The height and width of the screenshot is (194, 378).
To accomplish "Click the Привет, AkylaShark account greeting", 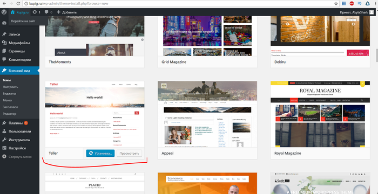I will pyautogui.click(x=354, y=12).
